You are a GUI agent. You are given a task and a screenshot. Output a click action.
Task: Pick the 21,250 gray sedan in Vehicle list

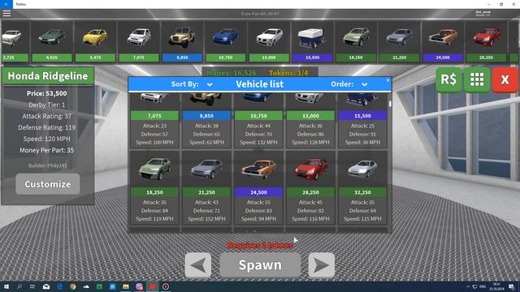click(206, 187)
